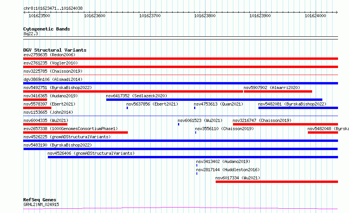This screenshot has height=213, width=349.
Task: Click the 8q22.3 cytogenetic band label
Action: click(x=31, y=34)
